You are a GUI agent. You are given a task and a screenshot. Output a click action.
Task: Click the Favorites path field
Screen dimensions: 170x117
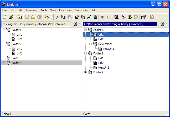click(x=120, y=24)
